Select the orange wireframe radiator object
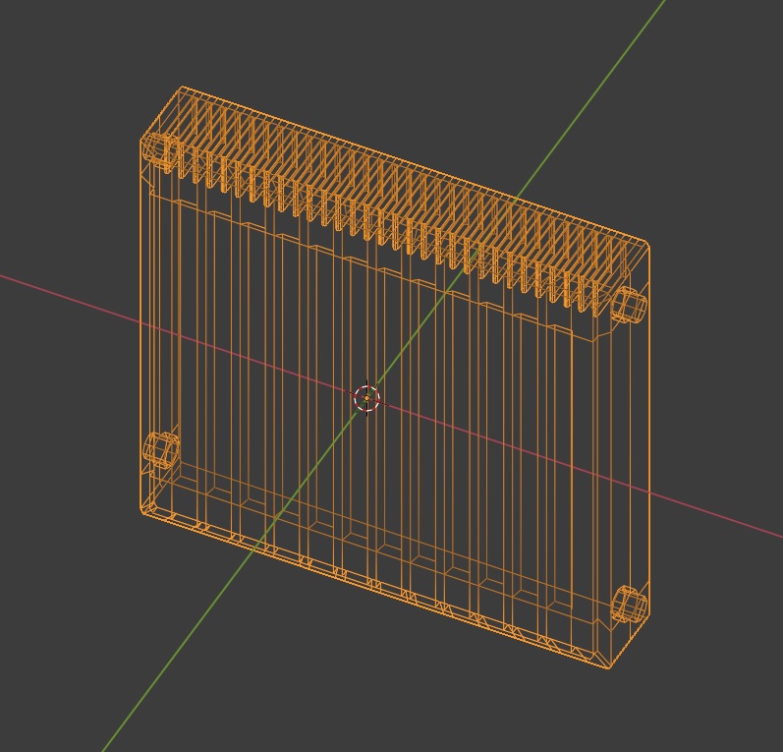 (x=394, y=377)
